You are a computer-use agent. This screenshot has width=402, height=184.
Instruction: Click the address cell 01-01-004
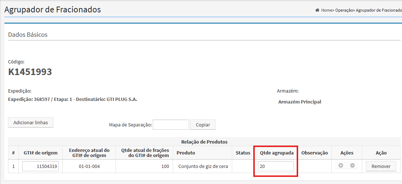point(89,166)
